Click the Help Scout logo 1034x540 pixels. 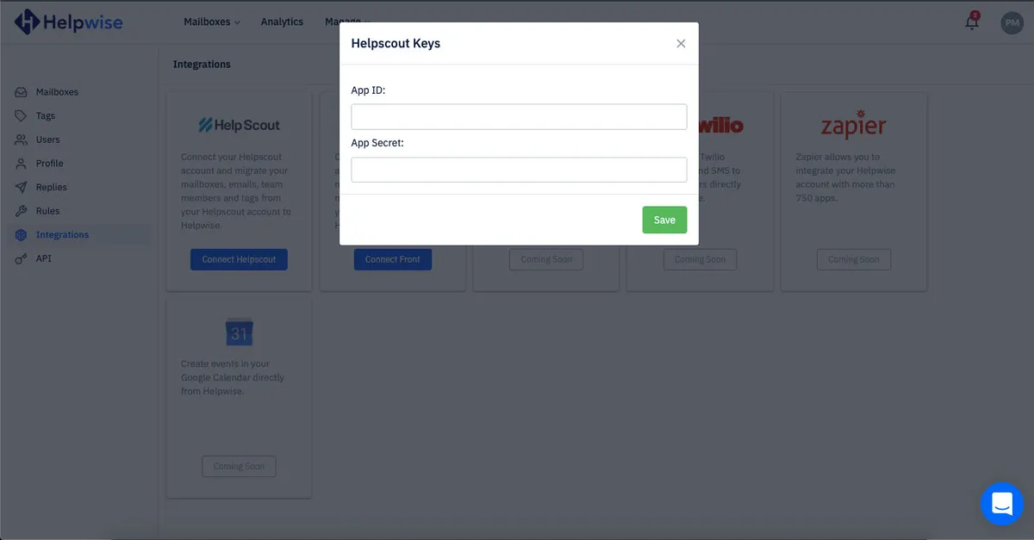tap(239, 126)
